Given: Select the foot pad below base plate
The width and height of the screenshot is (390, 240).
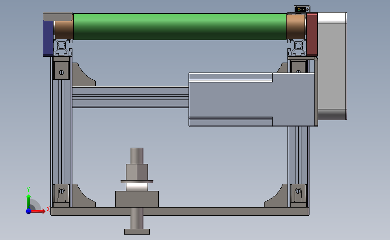Looking at the screenshot, I should point(137,231).
